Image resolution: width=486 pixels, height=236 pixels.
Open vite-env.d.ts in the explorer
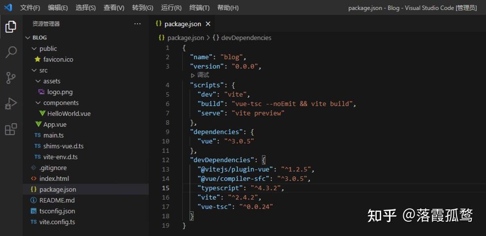61,157
